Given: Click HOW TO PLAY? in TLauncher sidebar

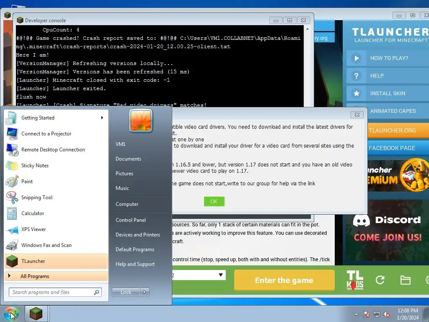Looking at the screenshot, I should coord(389,58).
